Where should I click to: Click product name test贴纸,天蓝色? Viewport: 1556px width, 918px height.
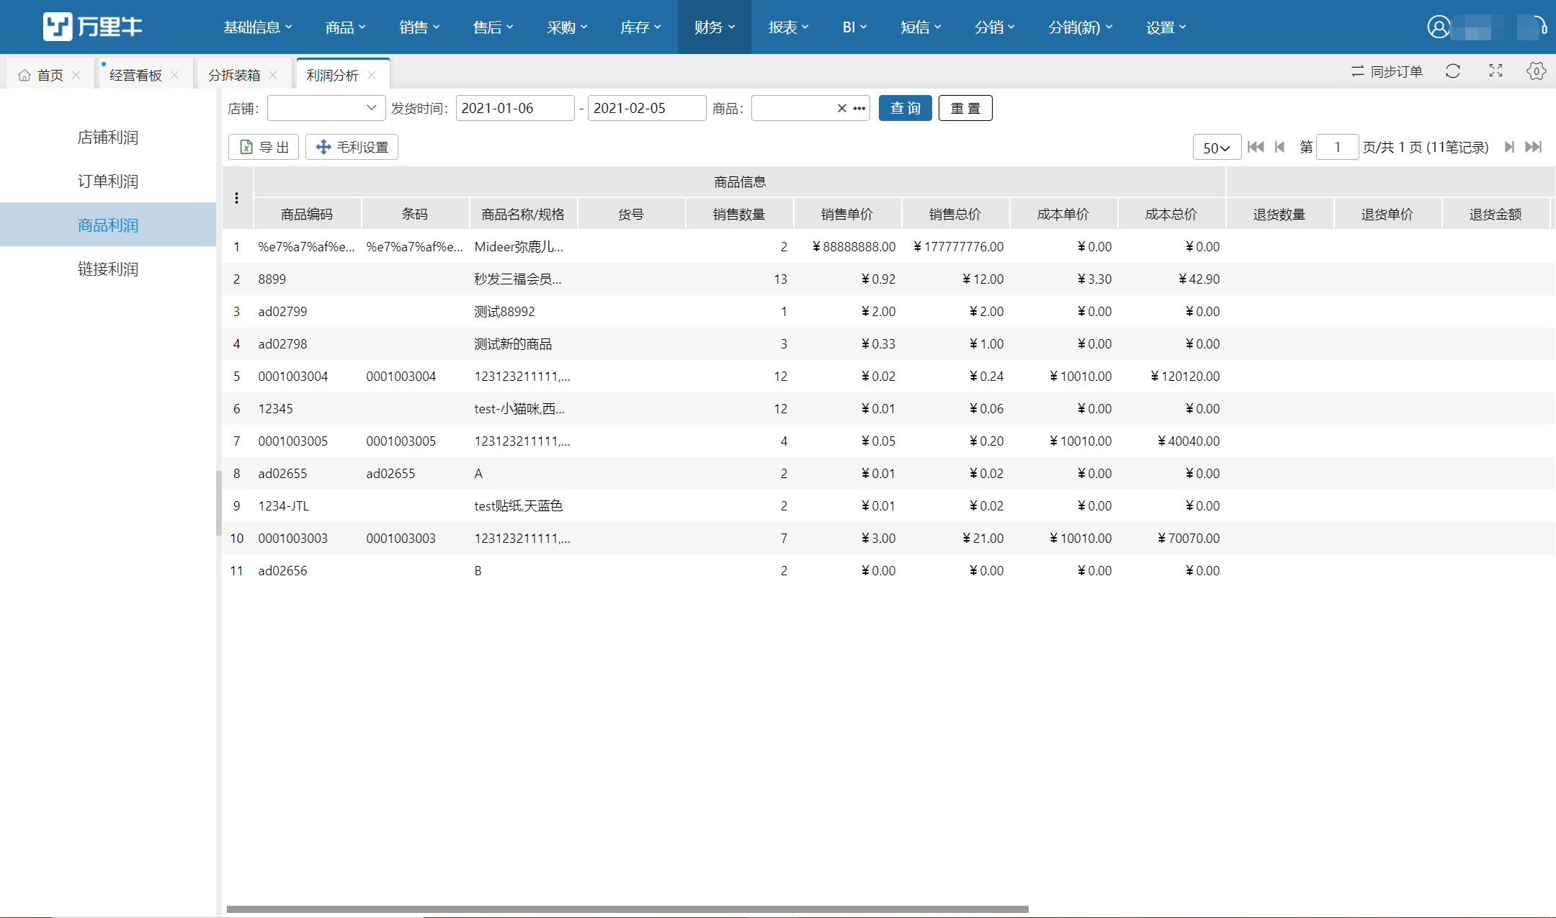pos(519,505)
